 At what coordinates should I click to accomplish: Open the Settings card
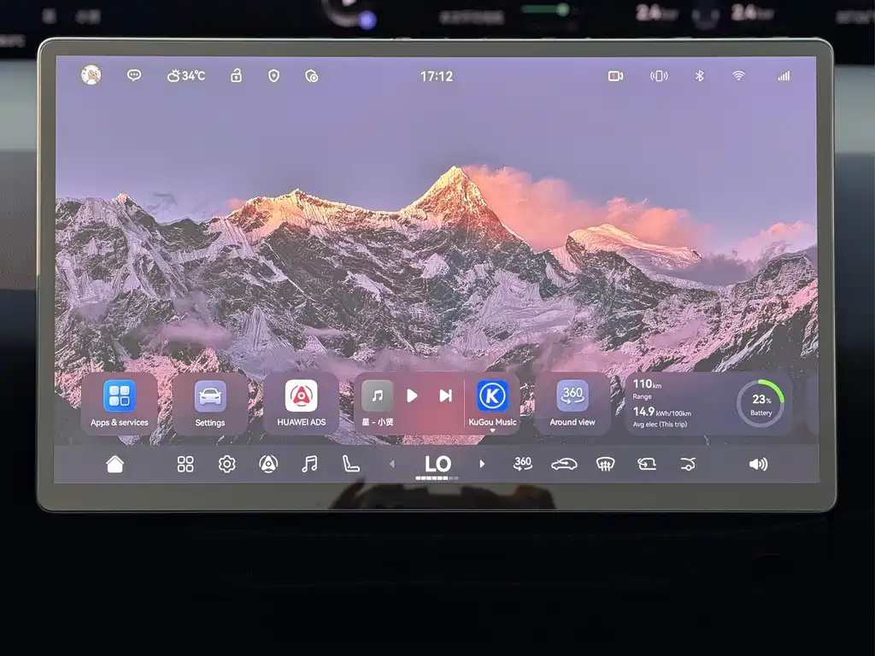click(x=210, y=403)
